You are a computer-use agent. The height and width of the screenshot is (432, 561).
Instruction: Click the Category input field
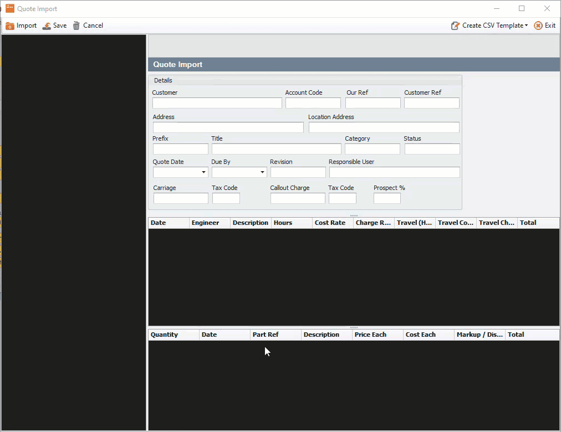[373, 149]
